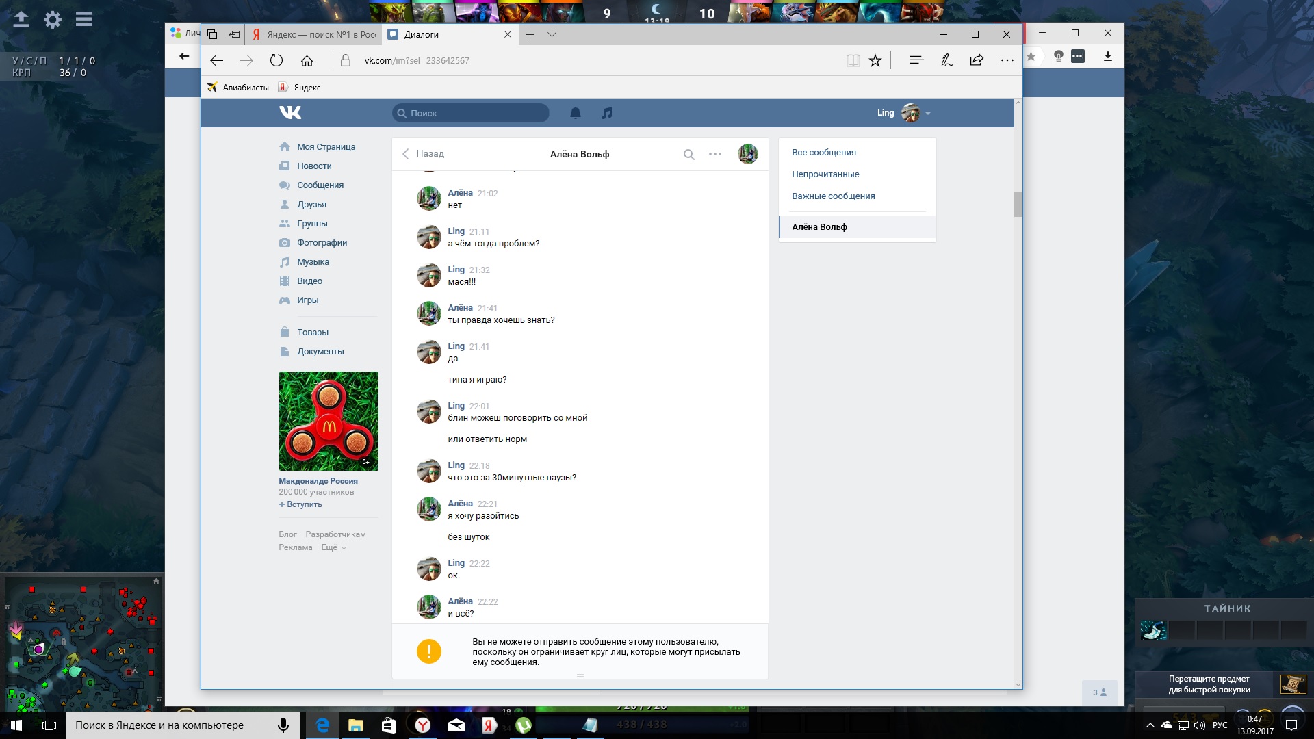Click the Yandex taskbar search box
1314x739 pixels.
point(183,725)
